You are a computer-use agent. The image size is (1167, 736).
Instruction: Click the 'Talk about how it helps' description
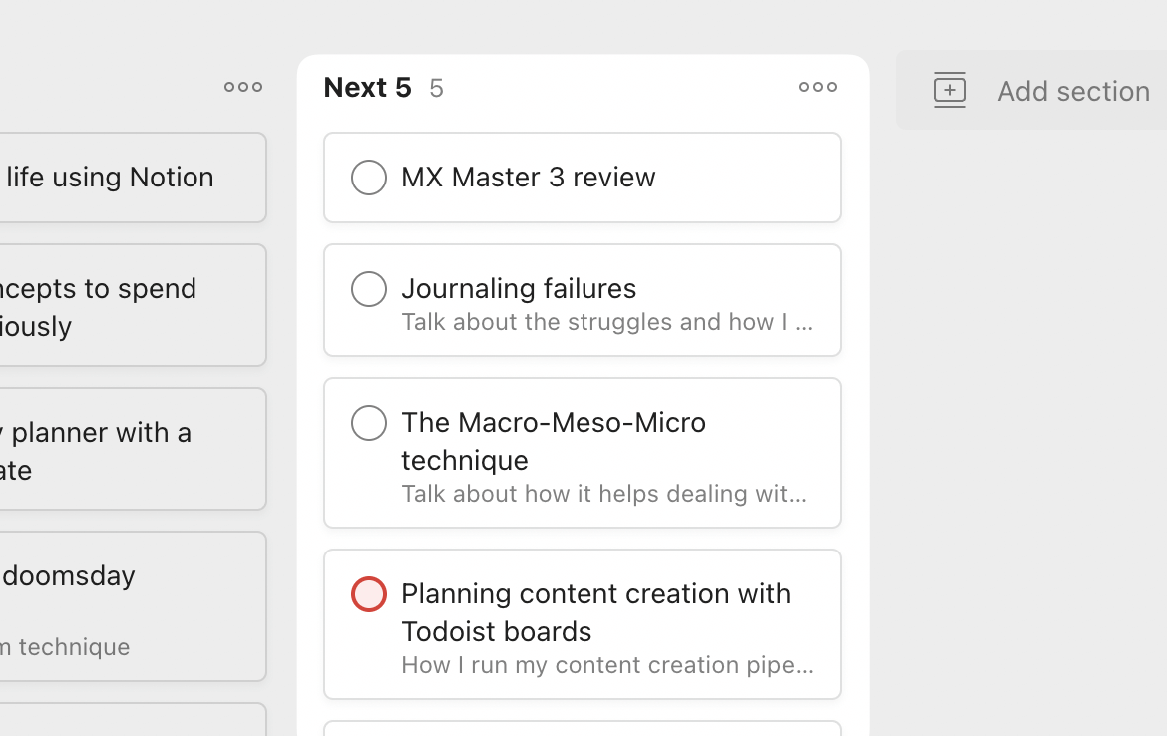(603, 494)
